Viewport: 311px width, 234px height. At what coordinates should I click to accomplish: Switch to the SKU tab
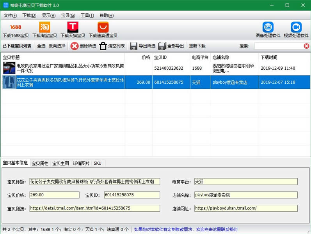(x=98, y=163)
